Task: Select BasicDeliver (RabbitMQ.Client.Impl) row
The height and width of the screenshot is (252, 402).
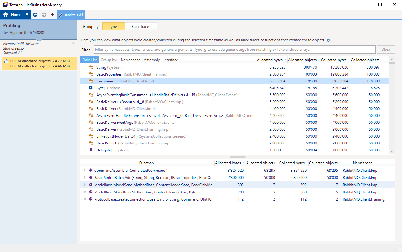Action: coord(235,109)
